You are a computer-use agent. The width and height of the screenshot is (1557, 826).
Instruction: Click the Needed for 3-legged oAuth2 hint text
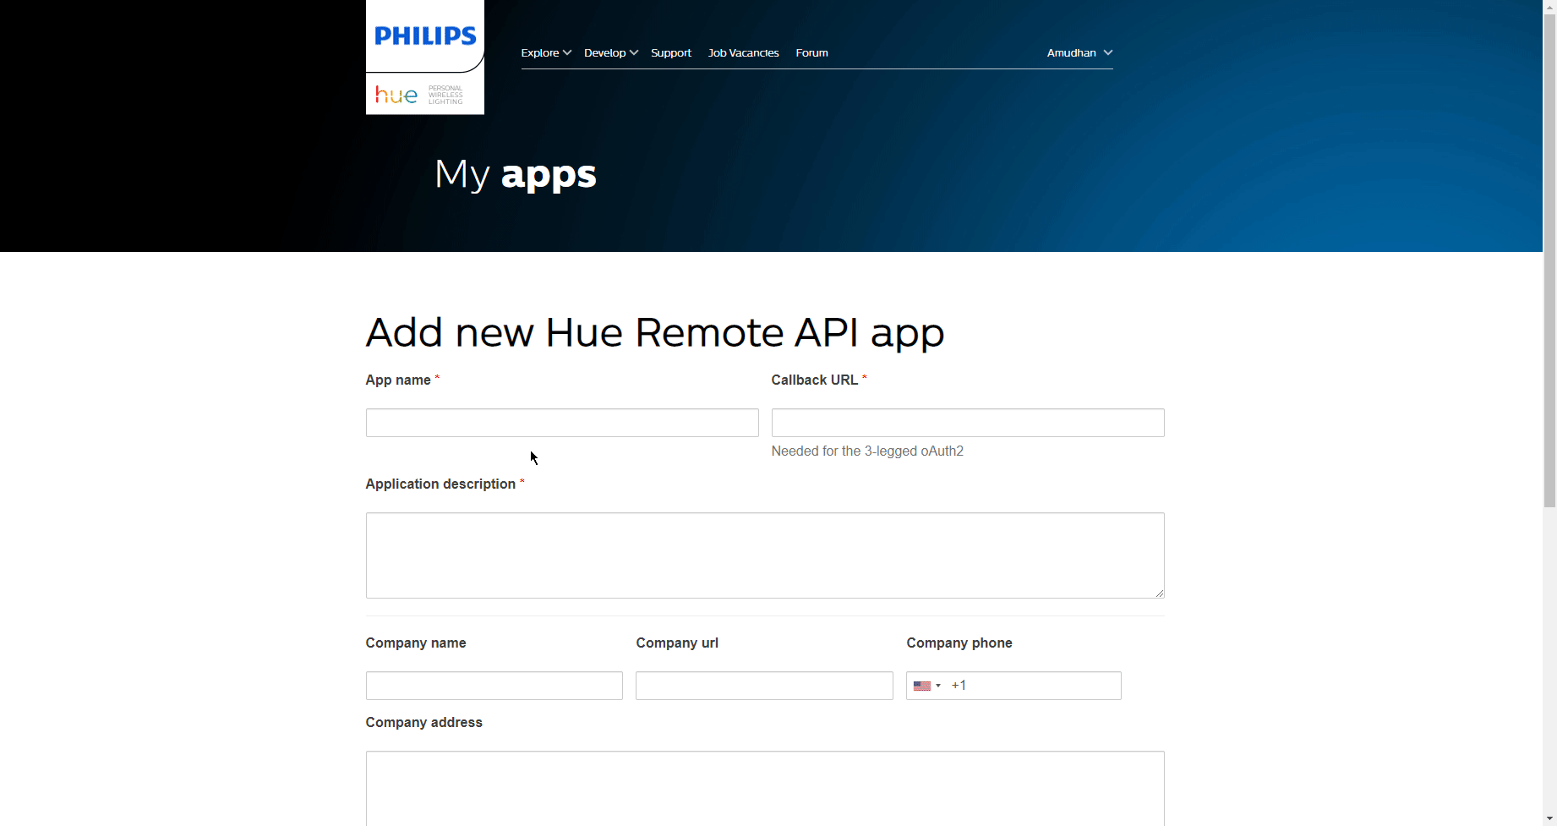(866, 451)
